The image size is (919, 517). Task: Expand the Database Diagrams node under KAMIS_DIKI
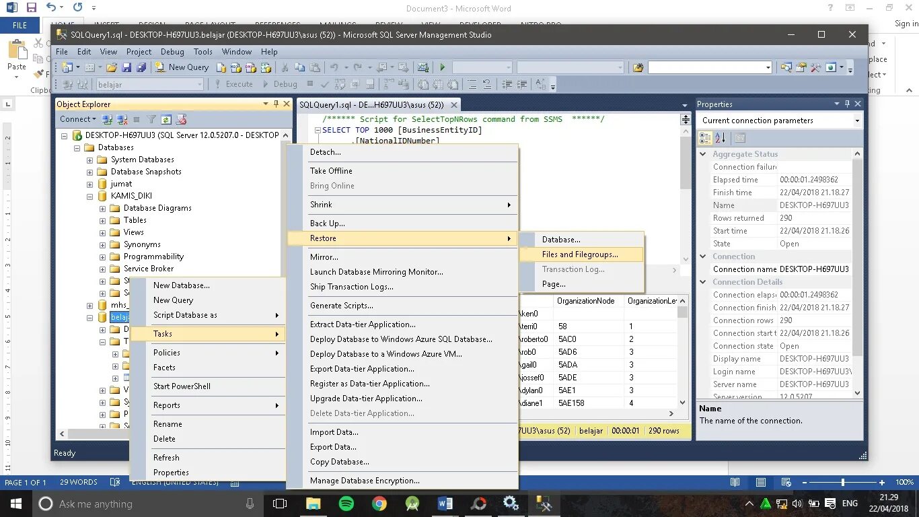tap(103, 208)
